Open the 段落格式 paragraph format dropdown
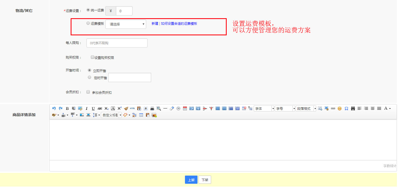The height and width of the screenshot is (187, 398). (305, 108)
